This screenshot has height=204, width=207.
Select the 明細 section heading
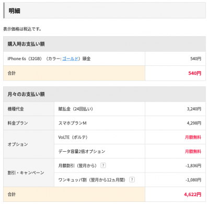[15, 11]
